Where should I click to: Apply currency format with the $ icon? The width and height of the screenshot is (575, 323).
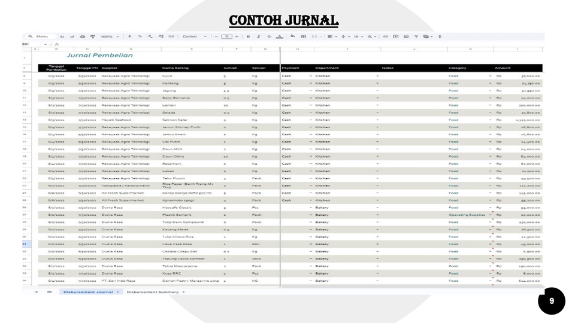tap(129, 36)
